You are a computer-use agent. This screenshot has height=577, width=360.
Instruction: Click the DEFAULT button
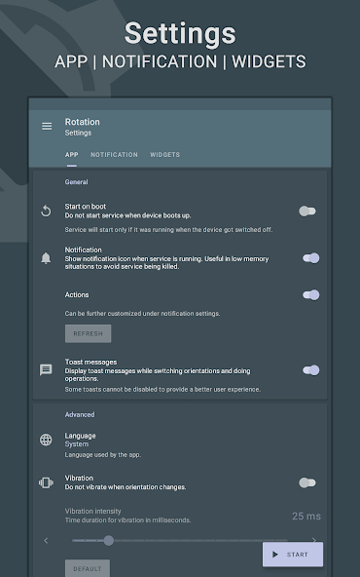pyautogui.click(x=88, y=568)
